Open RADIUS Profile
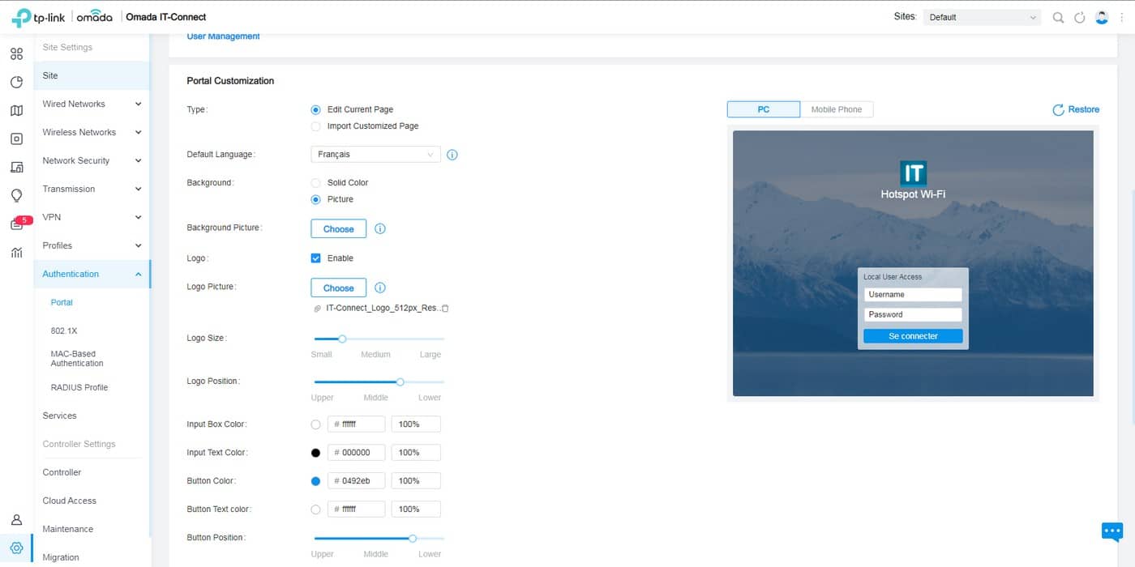The image size is (1135, 567). tap(79, 387)
